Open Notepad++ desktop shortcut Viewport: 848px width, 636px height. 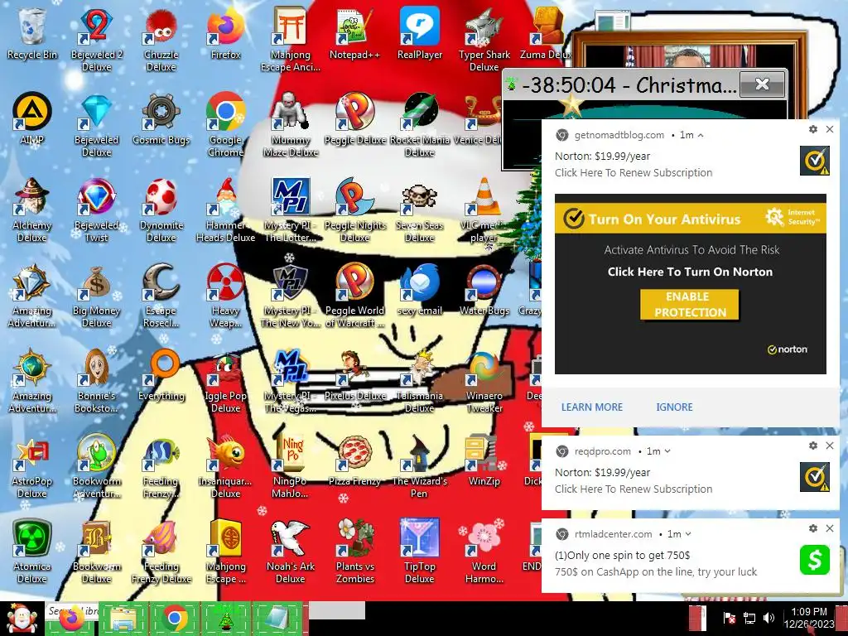[x=354, y=34]
